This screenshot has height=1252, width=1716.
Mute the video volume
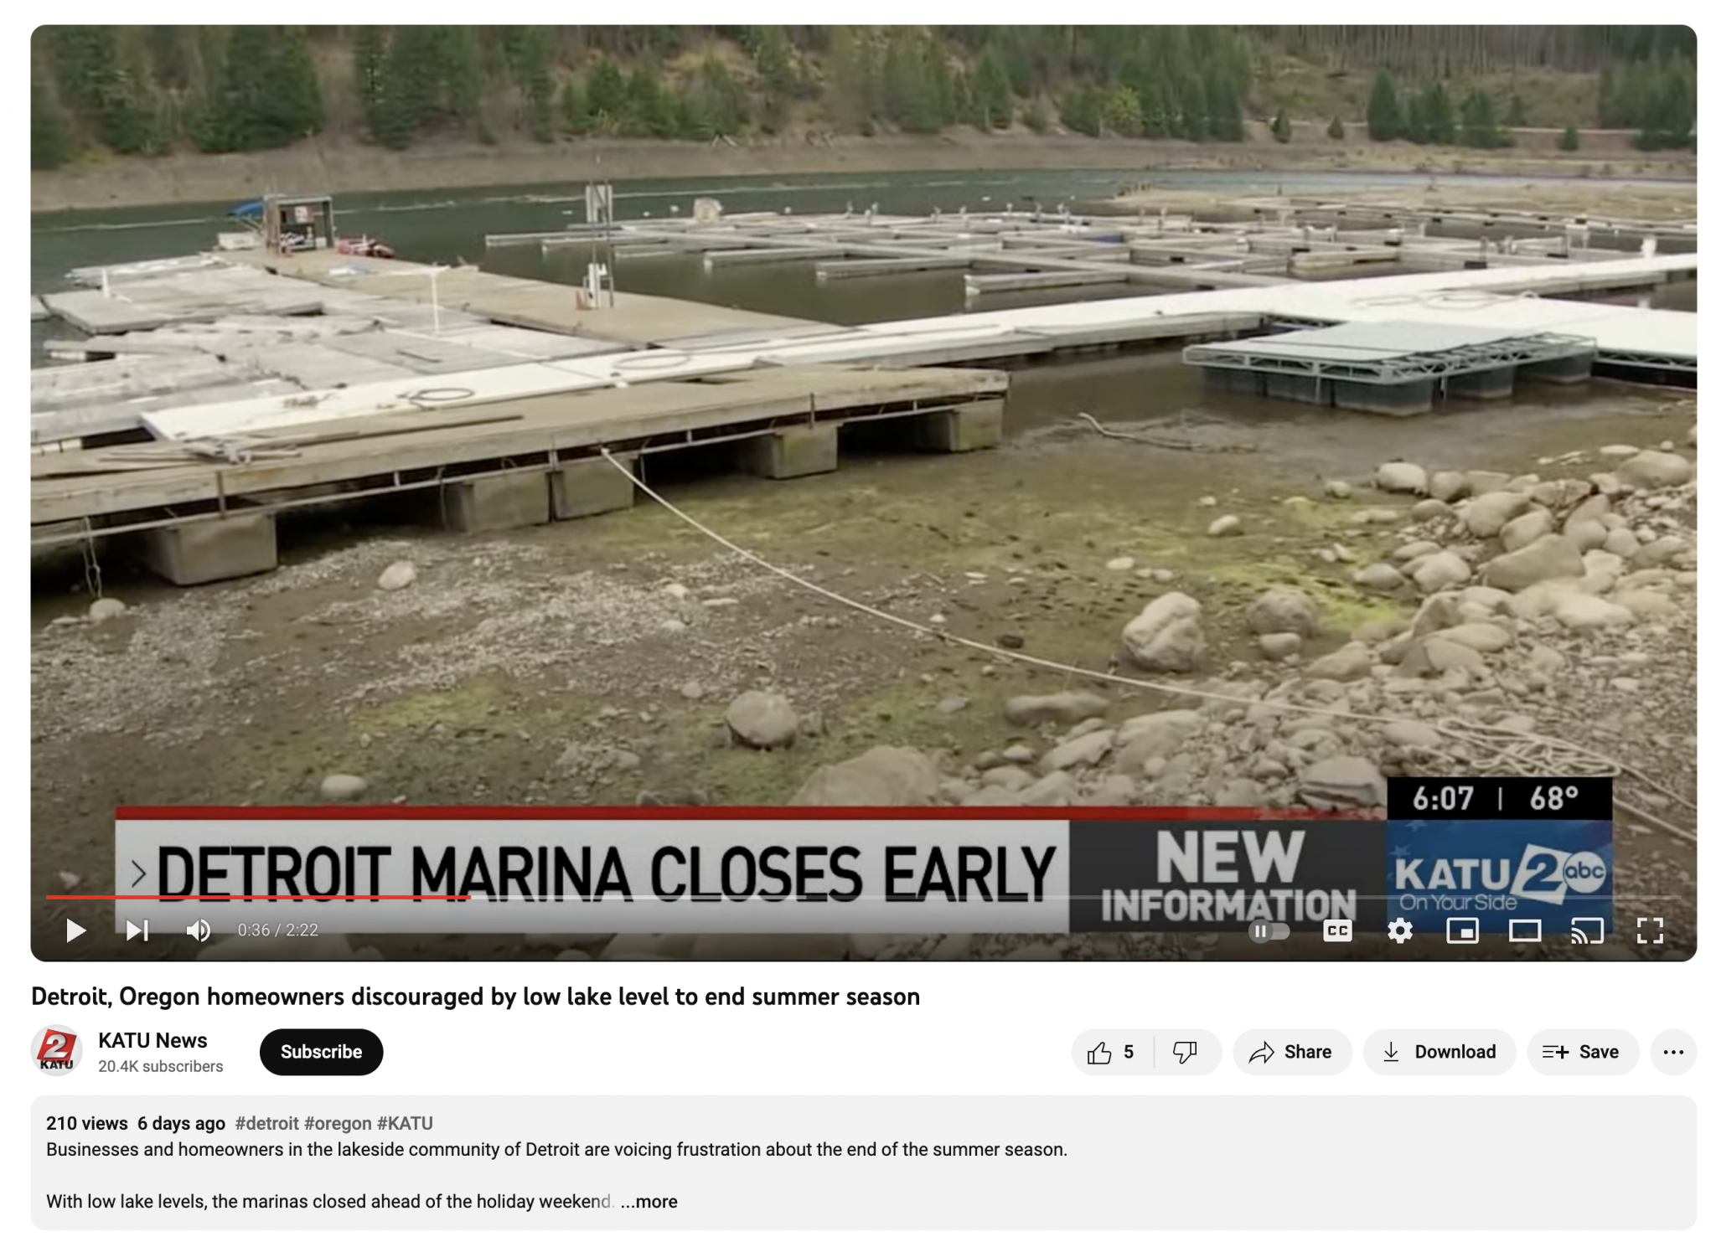(x=199, y=930)
